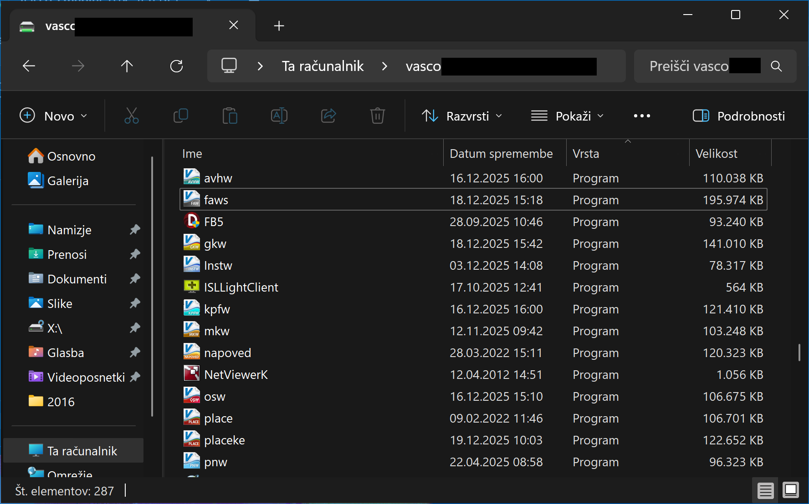This screenshot has height=504, width=809.
Task: Sort by the Datum spremembe column header
Action: tap(501, 154)
